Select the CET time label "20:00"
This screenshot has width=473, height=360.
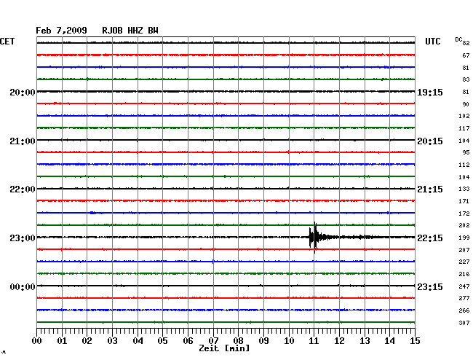(23, 93)
